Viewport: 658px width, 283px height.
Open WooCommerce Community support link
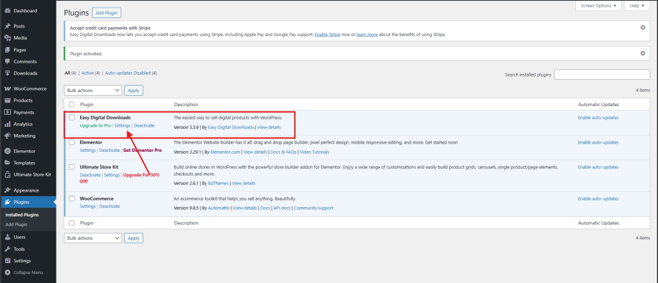(314, 208)
